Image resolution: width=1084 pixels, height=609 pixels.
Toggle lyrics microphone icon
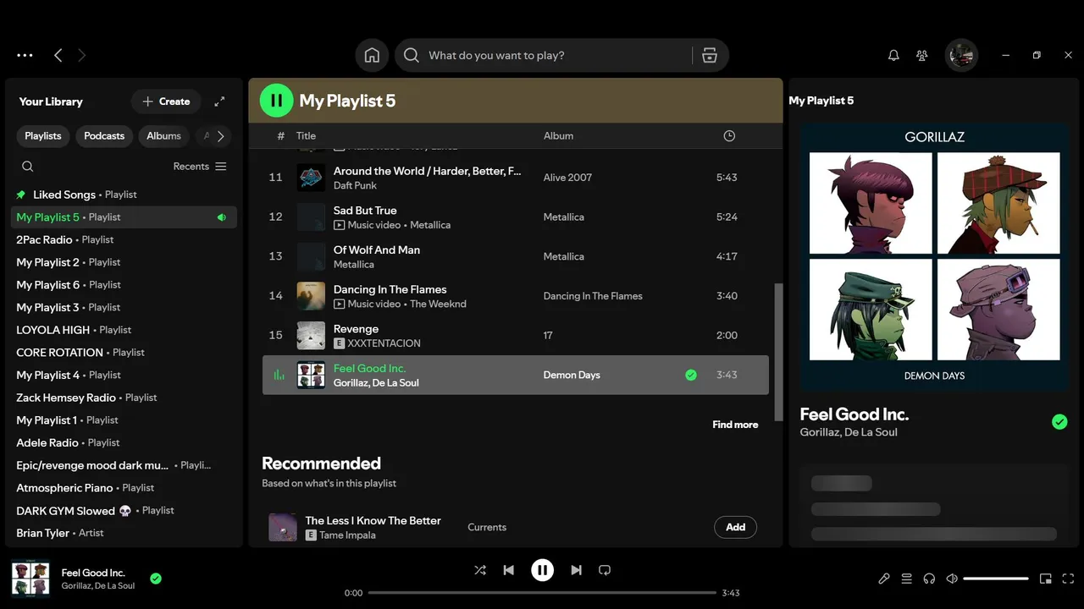point(884,579)
